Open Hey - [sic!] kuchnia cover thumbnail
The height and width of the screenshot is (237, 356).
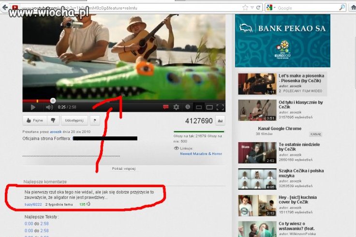click(257, 206)
